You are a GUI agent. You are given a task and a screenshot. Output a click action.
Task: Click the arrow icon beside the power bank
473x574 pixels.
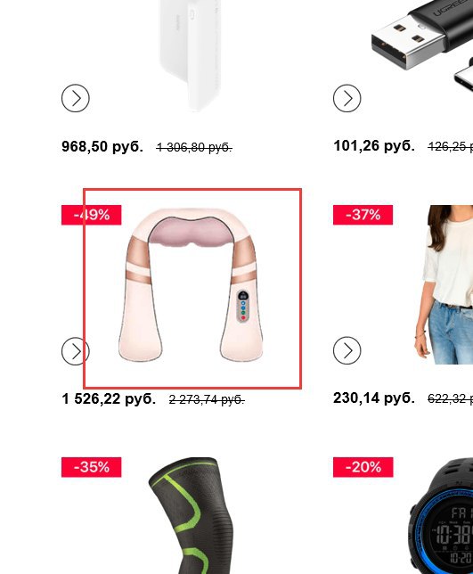(76, 98)
